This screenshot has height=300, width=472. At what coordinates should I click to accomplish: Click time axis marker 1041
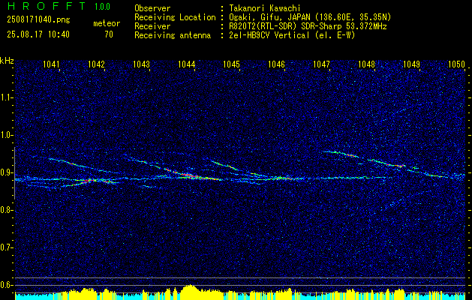click(52, 64)
